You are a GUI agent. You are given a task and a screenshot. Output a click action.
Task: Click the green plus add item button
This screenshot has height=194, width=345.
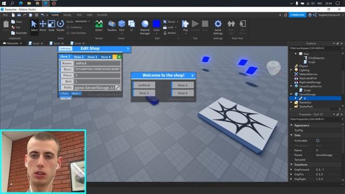pos(119,57)
